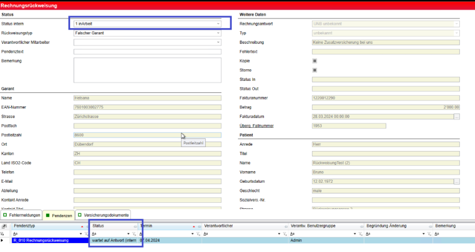The height and width of the screenshot is (252, 475).
Task: Open the Pendenzen tab
Action: [59, 216]
